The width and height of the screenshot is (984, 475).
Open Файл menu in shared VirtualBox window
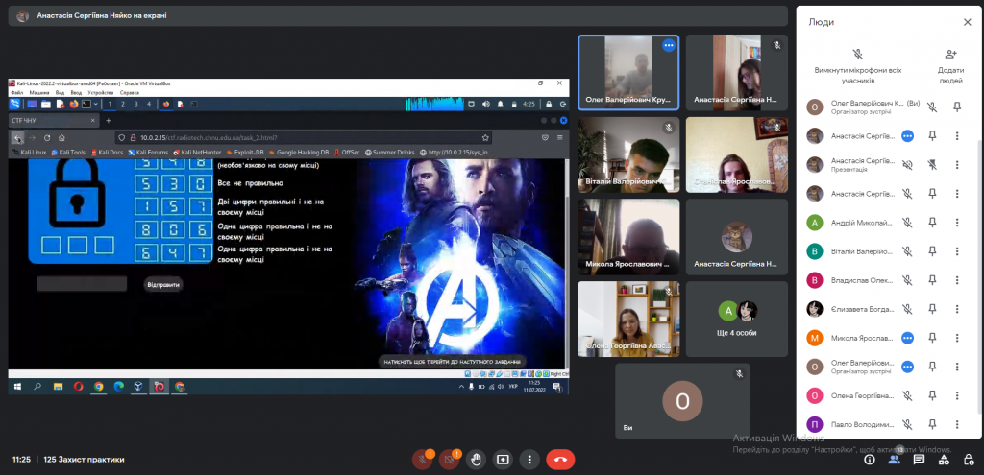point(17,93)
